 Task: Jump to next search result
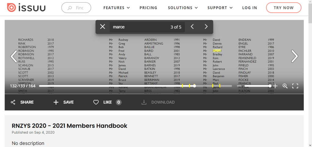(x=206, y=27)
